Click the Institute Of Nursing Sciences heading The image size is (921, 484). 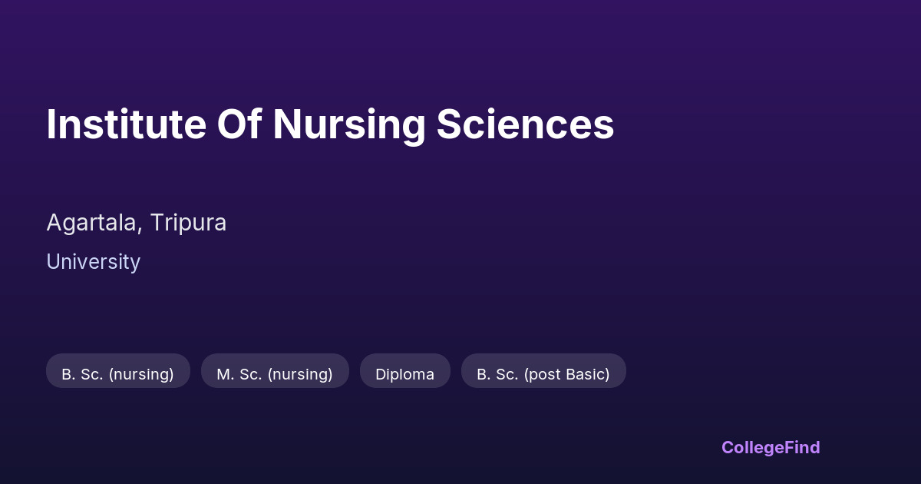[330, 124]
